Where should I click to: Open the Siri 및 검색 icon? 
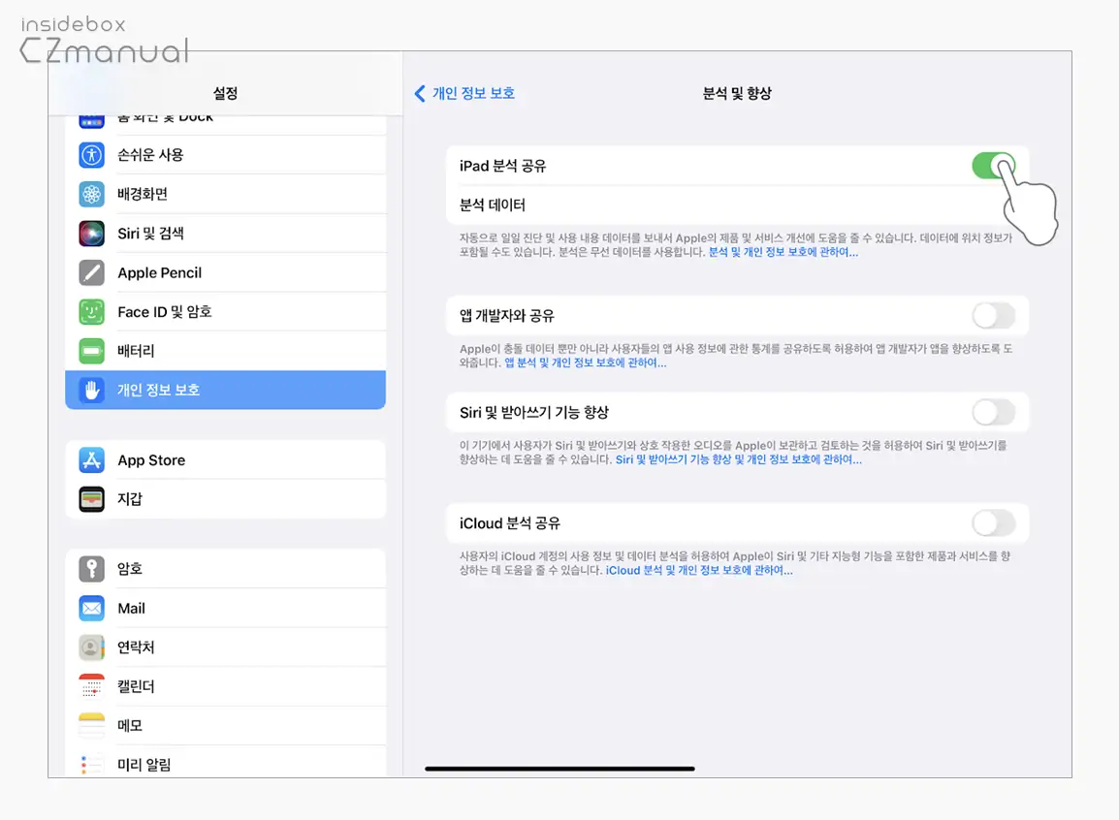[x=91, y=234]
